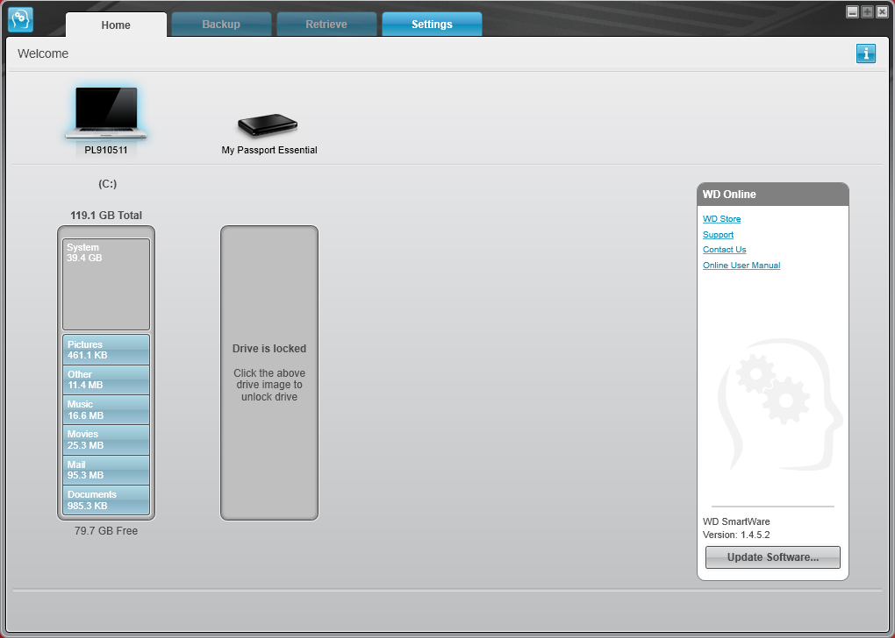Open the Retrieve tab
895x638 pixels.
pos(326,25)
